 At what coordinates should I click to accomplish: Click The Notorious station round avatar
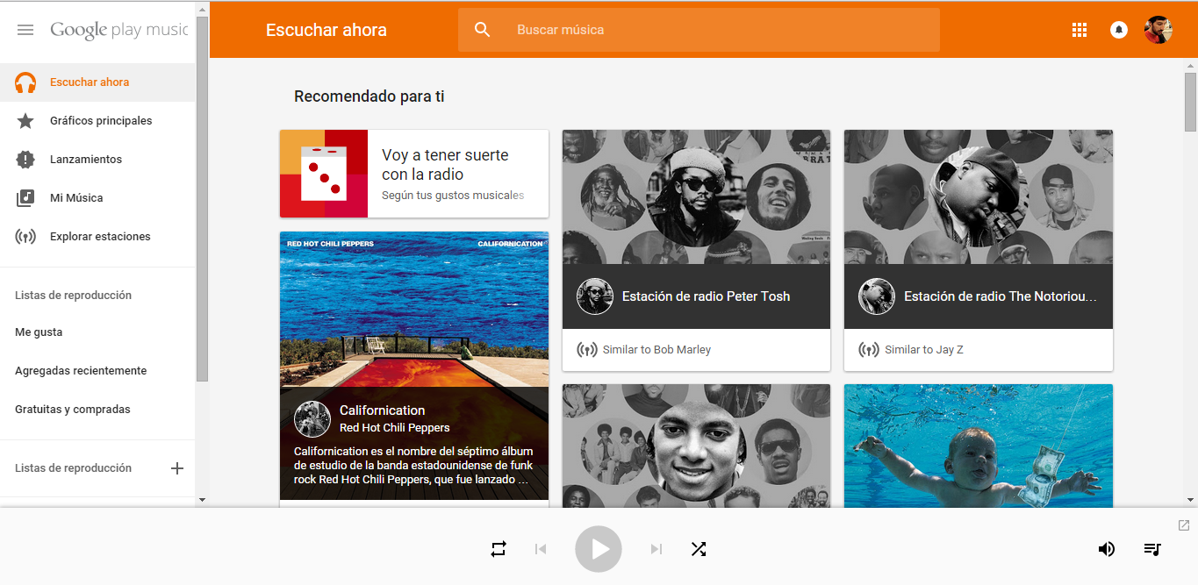tap(876, 296)
